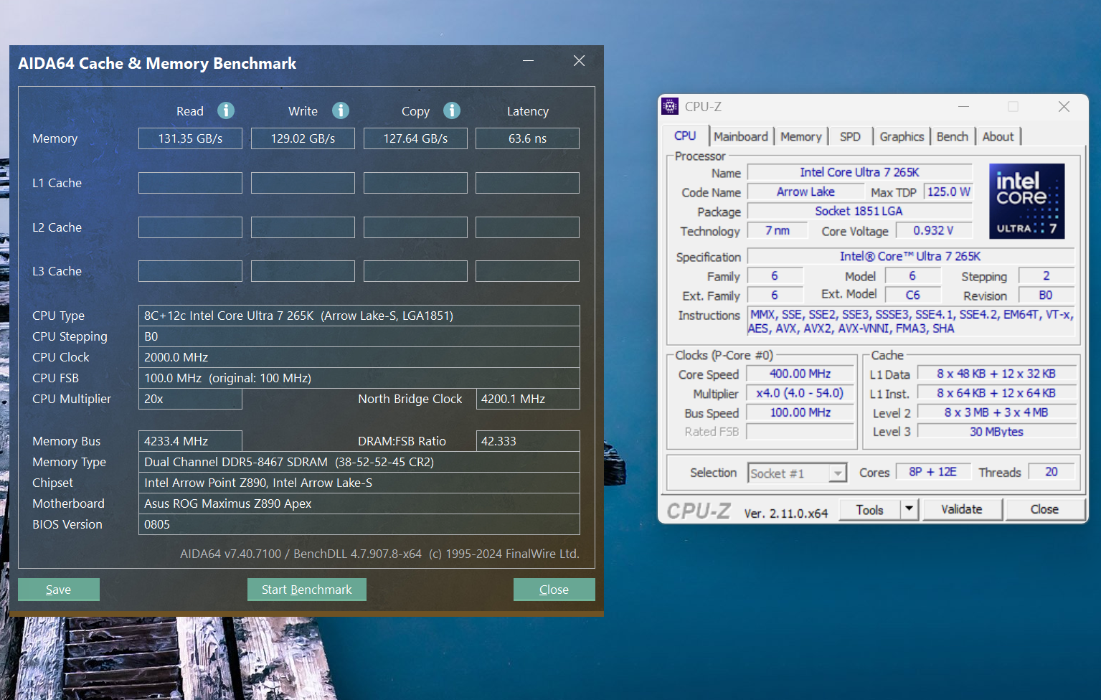Viewport: 1101px width, 700px height.
Task: Click the Close button in AIDA64
Action: pos(554,590)
